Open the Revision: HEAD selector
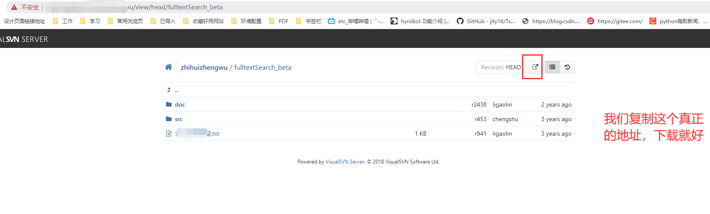710x214 pixels. click(501, 67)
